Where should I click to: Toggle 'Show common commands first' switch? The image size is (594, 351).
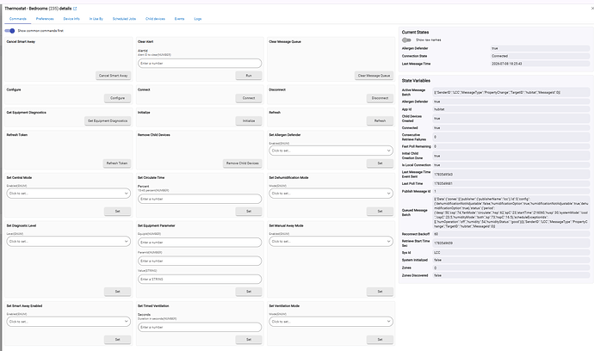[x=9, y=31]
